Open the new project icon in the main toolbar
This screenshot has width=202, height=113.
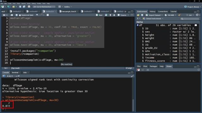pyautogui.click(x=9, y=7)
